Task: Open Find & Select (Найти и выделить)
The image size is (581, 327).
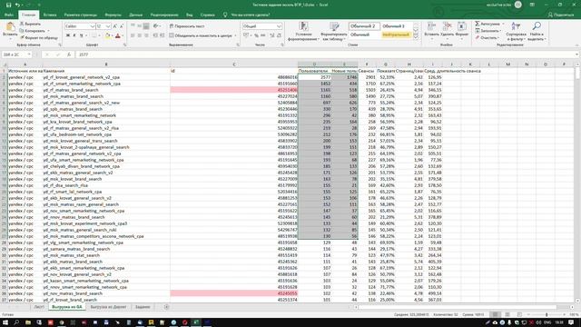Action: pos(537,31)
